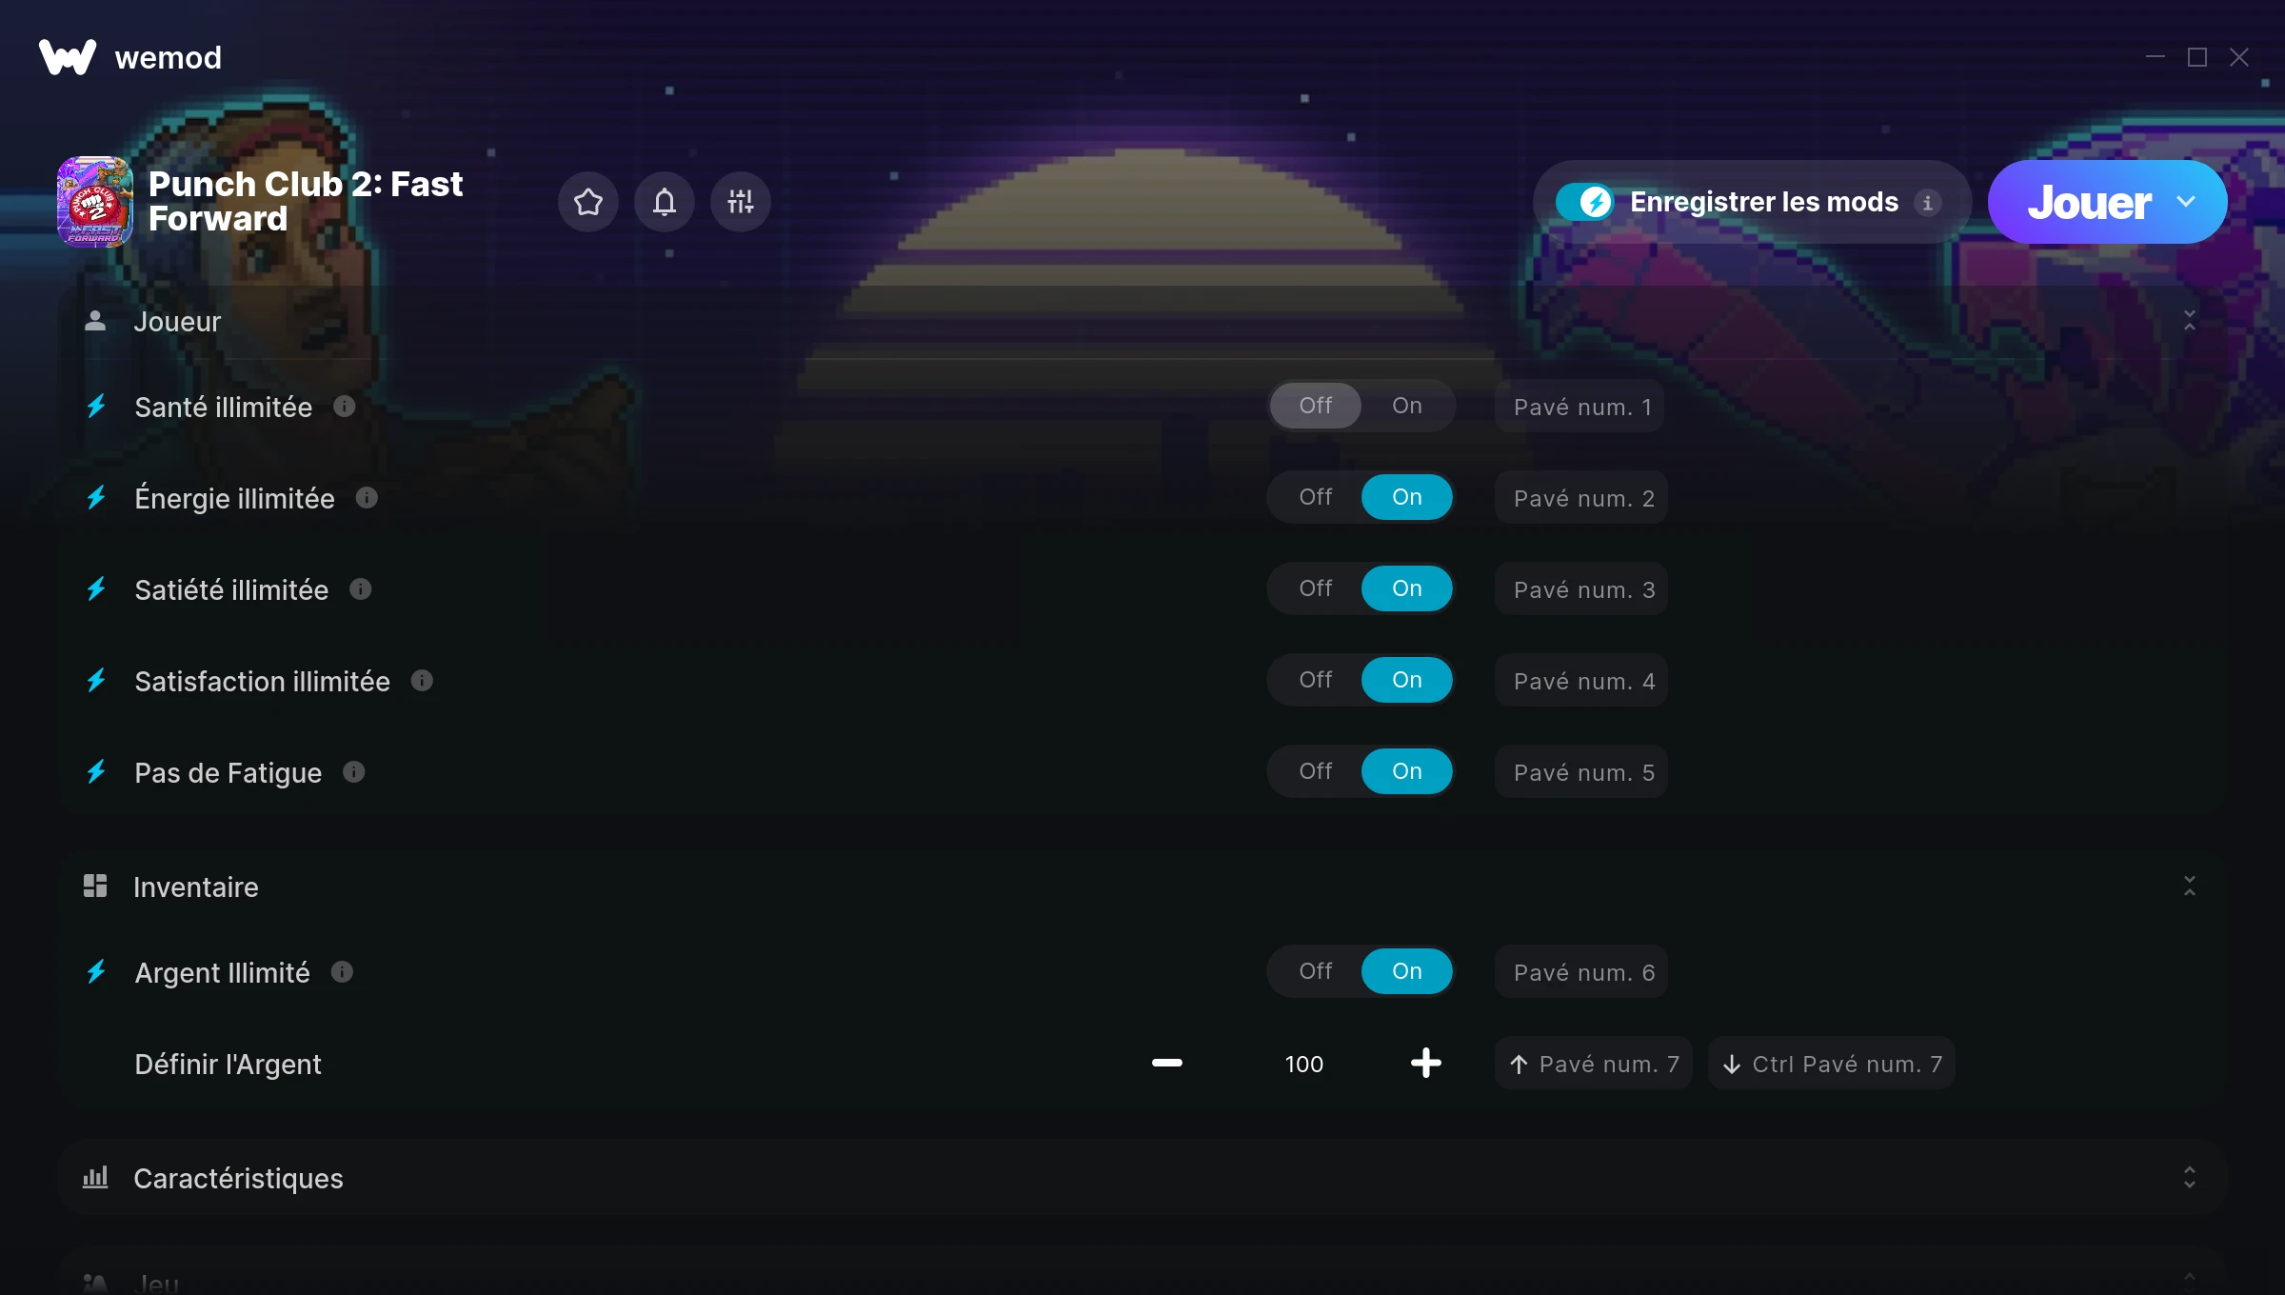Open Jouer button dropdown arrow

point(2186,202)
